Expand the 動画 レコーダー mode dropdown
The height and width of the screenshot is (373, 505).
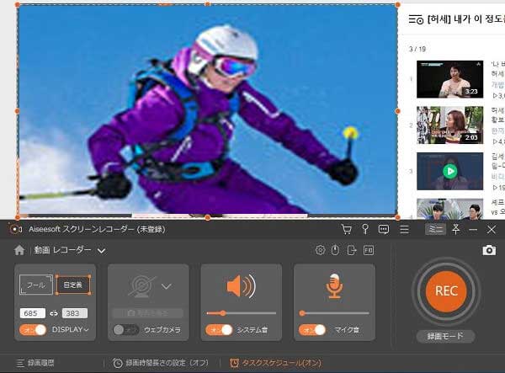102,251
